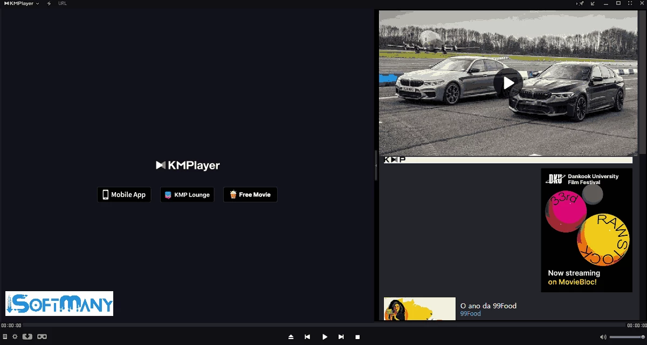The height and width of the screenshot is (345, 647).
Task: Open the playlist icon in the bottom-left
Action: 5,337
